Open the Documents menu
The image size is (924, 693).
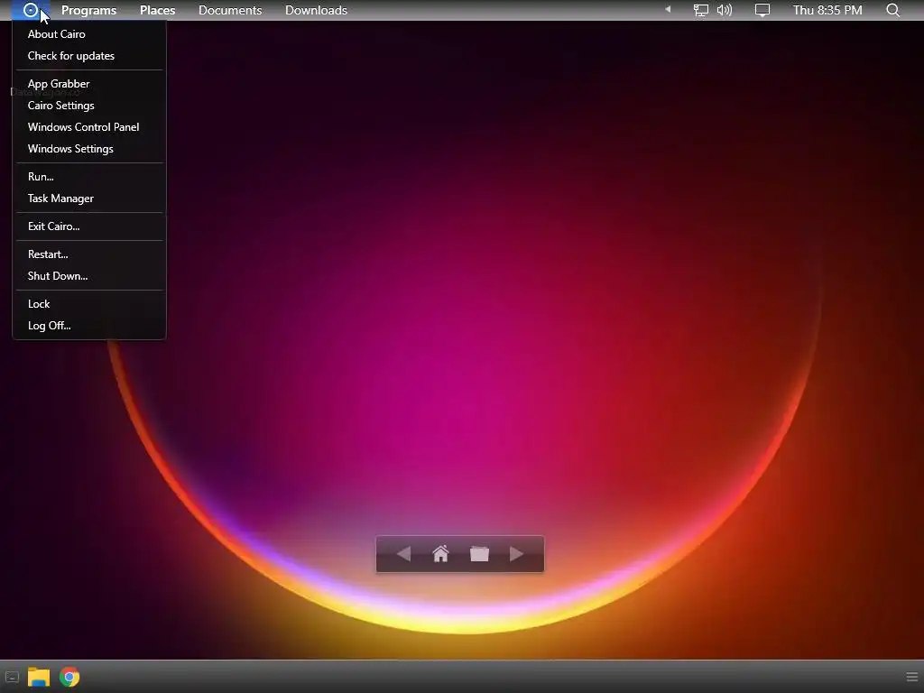pos(230,10)
